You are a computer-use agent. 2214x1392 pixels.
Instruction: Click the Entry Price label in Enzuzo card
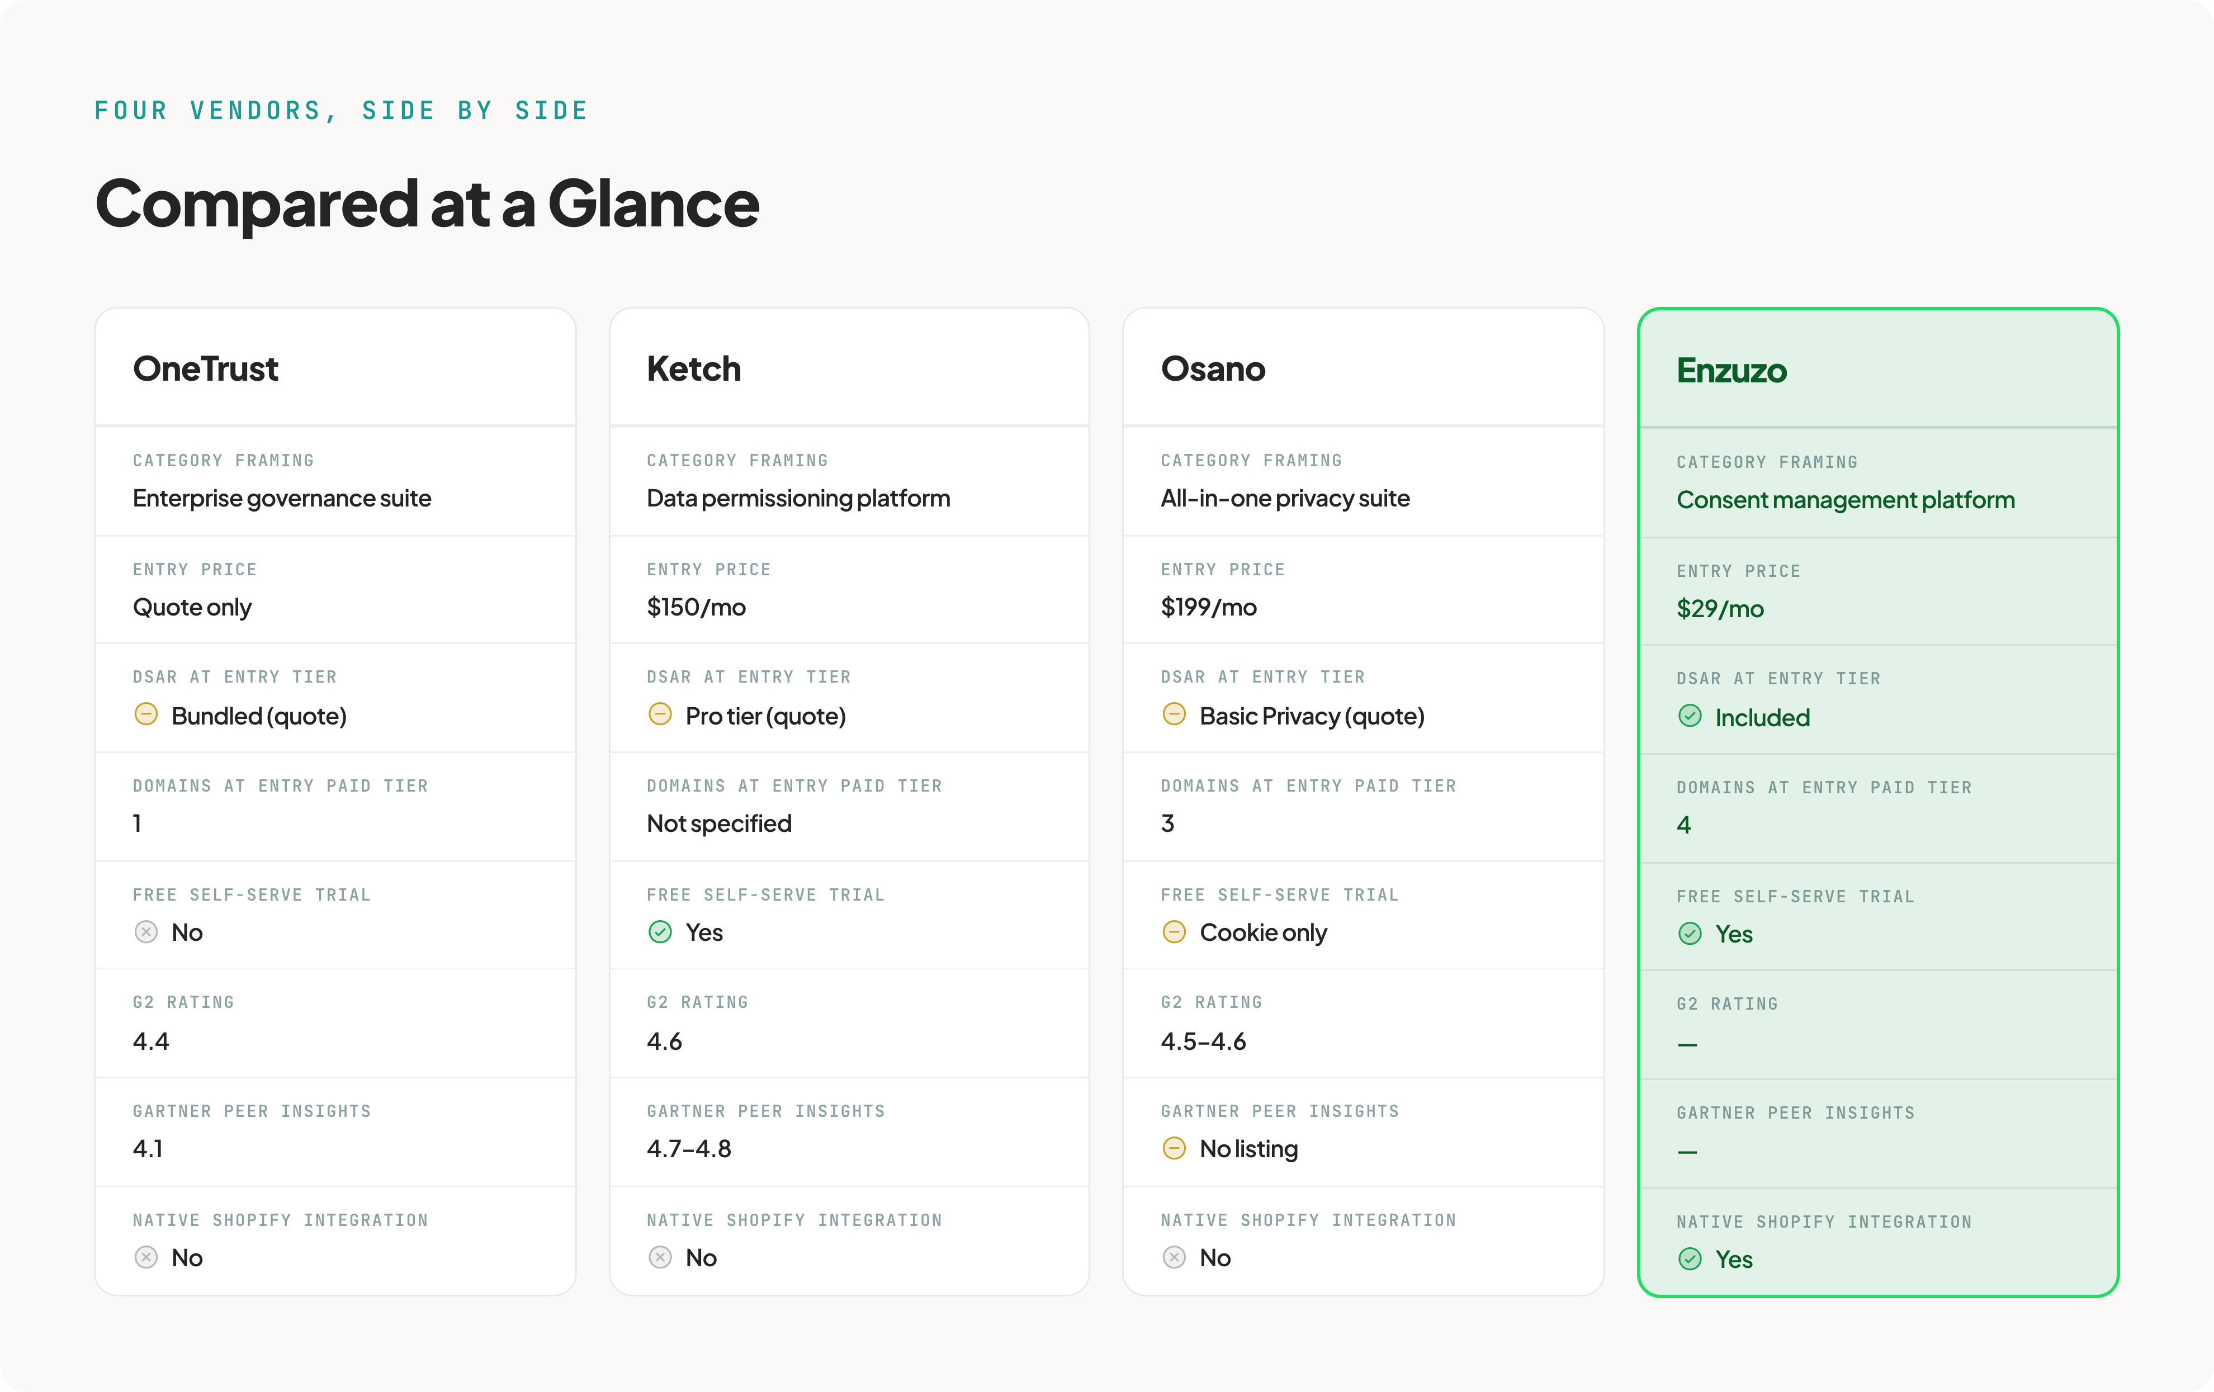click(1739, 572)
